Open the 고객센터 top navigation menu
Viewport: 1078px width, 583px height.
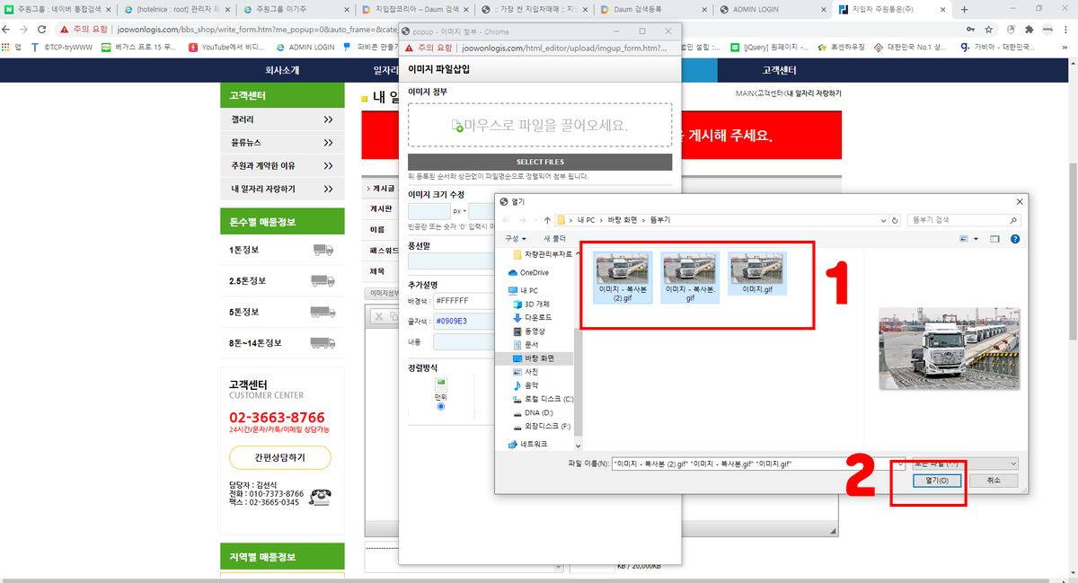tap(779, 70)
